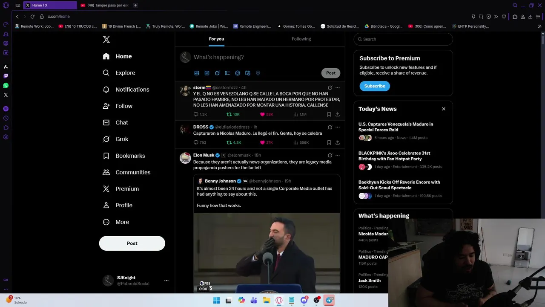Show more bookmarks with double chevron
This screenshot has height=307, width=545.
tap(539, 26)
